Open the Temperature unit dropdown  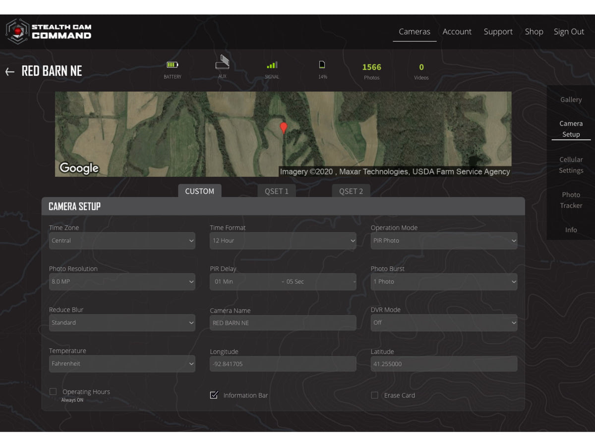click(122, 364)
